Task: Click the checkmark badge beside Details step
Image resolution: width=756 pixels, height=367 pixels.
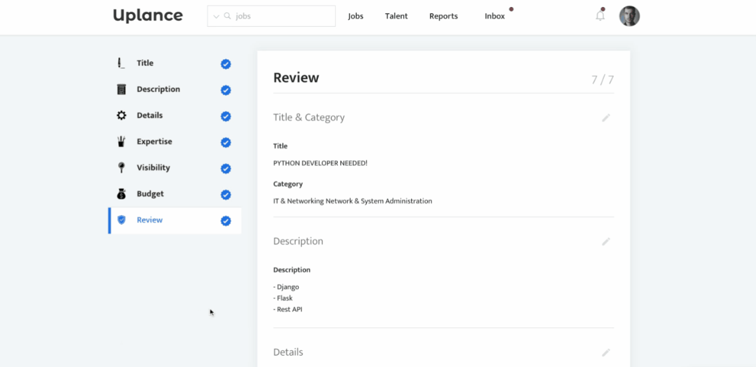Action: pos(225,116)
